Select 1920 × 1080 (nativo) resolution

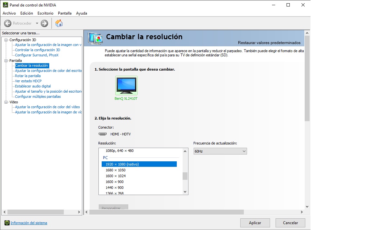click(139, 164)
